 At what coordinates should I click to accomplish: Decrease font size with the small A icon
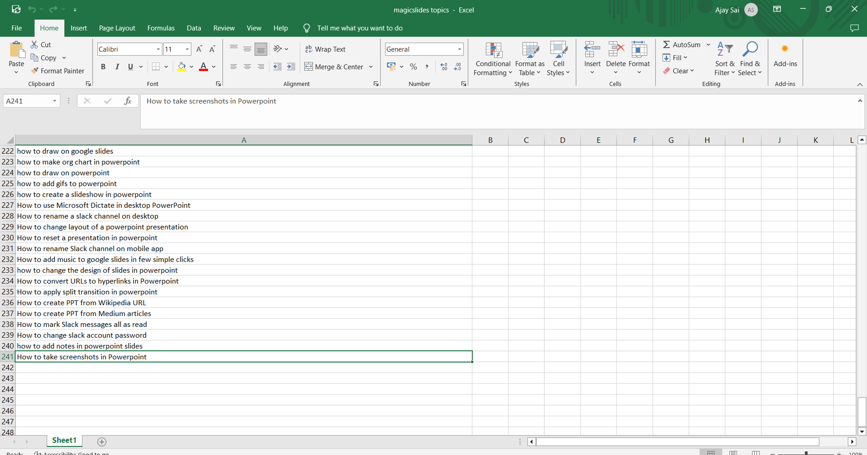pyautogui.click(x=212, y=49)
